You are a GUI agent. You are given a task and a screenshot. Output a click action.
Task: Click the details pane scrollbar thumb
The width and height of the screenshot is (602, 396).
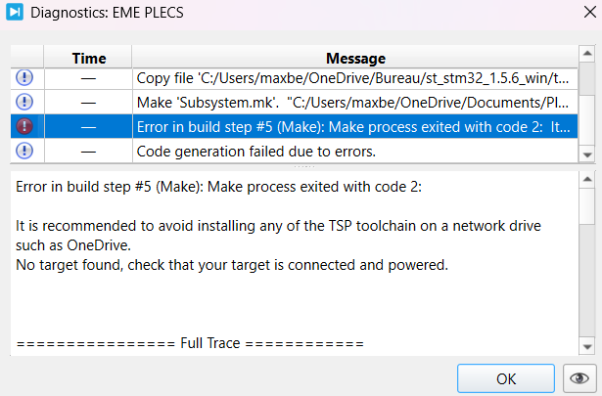pyautogui.click(x=586, y=207)
